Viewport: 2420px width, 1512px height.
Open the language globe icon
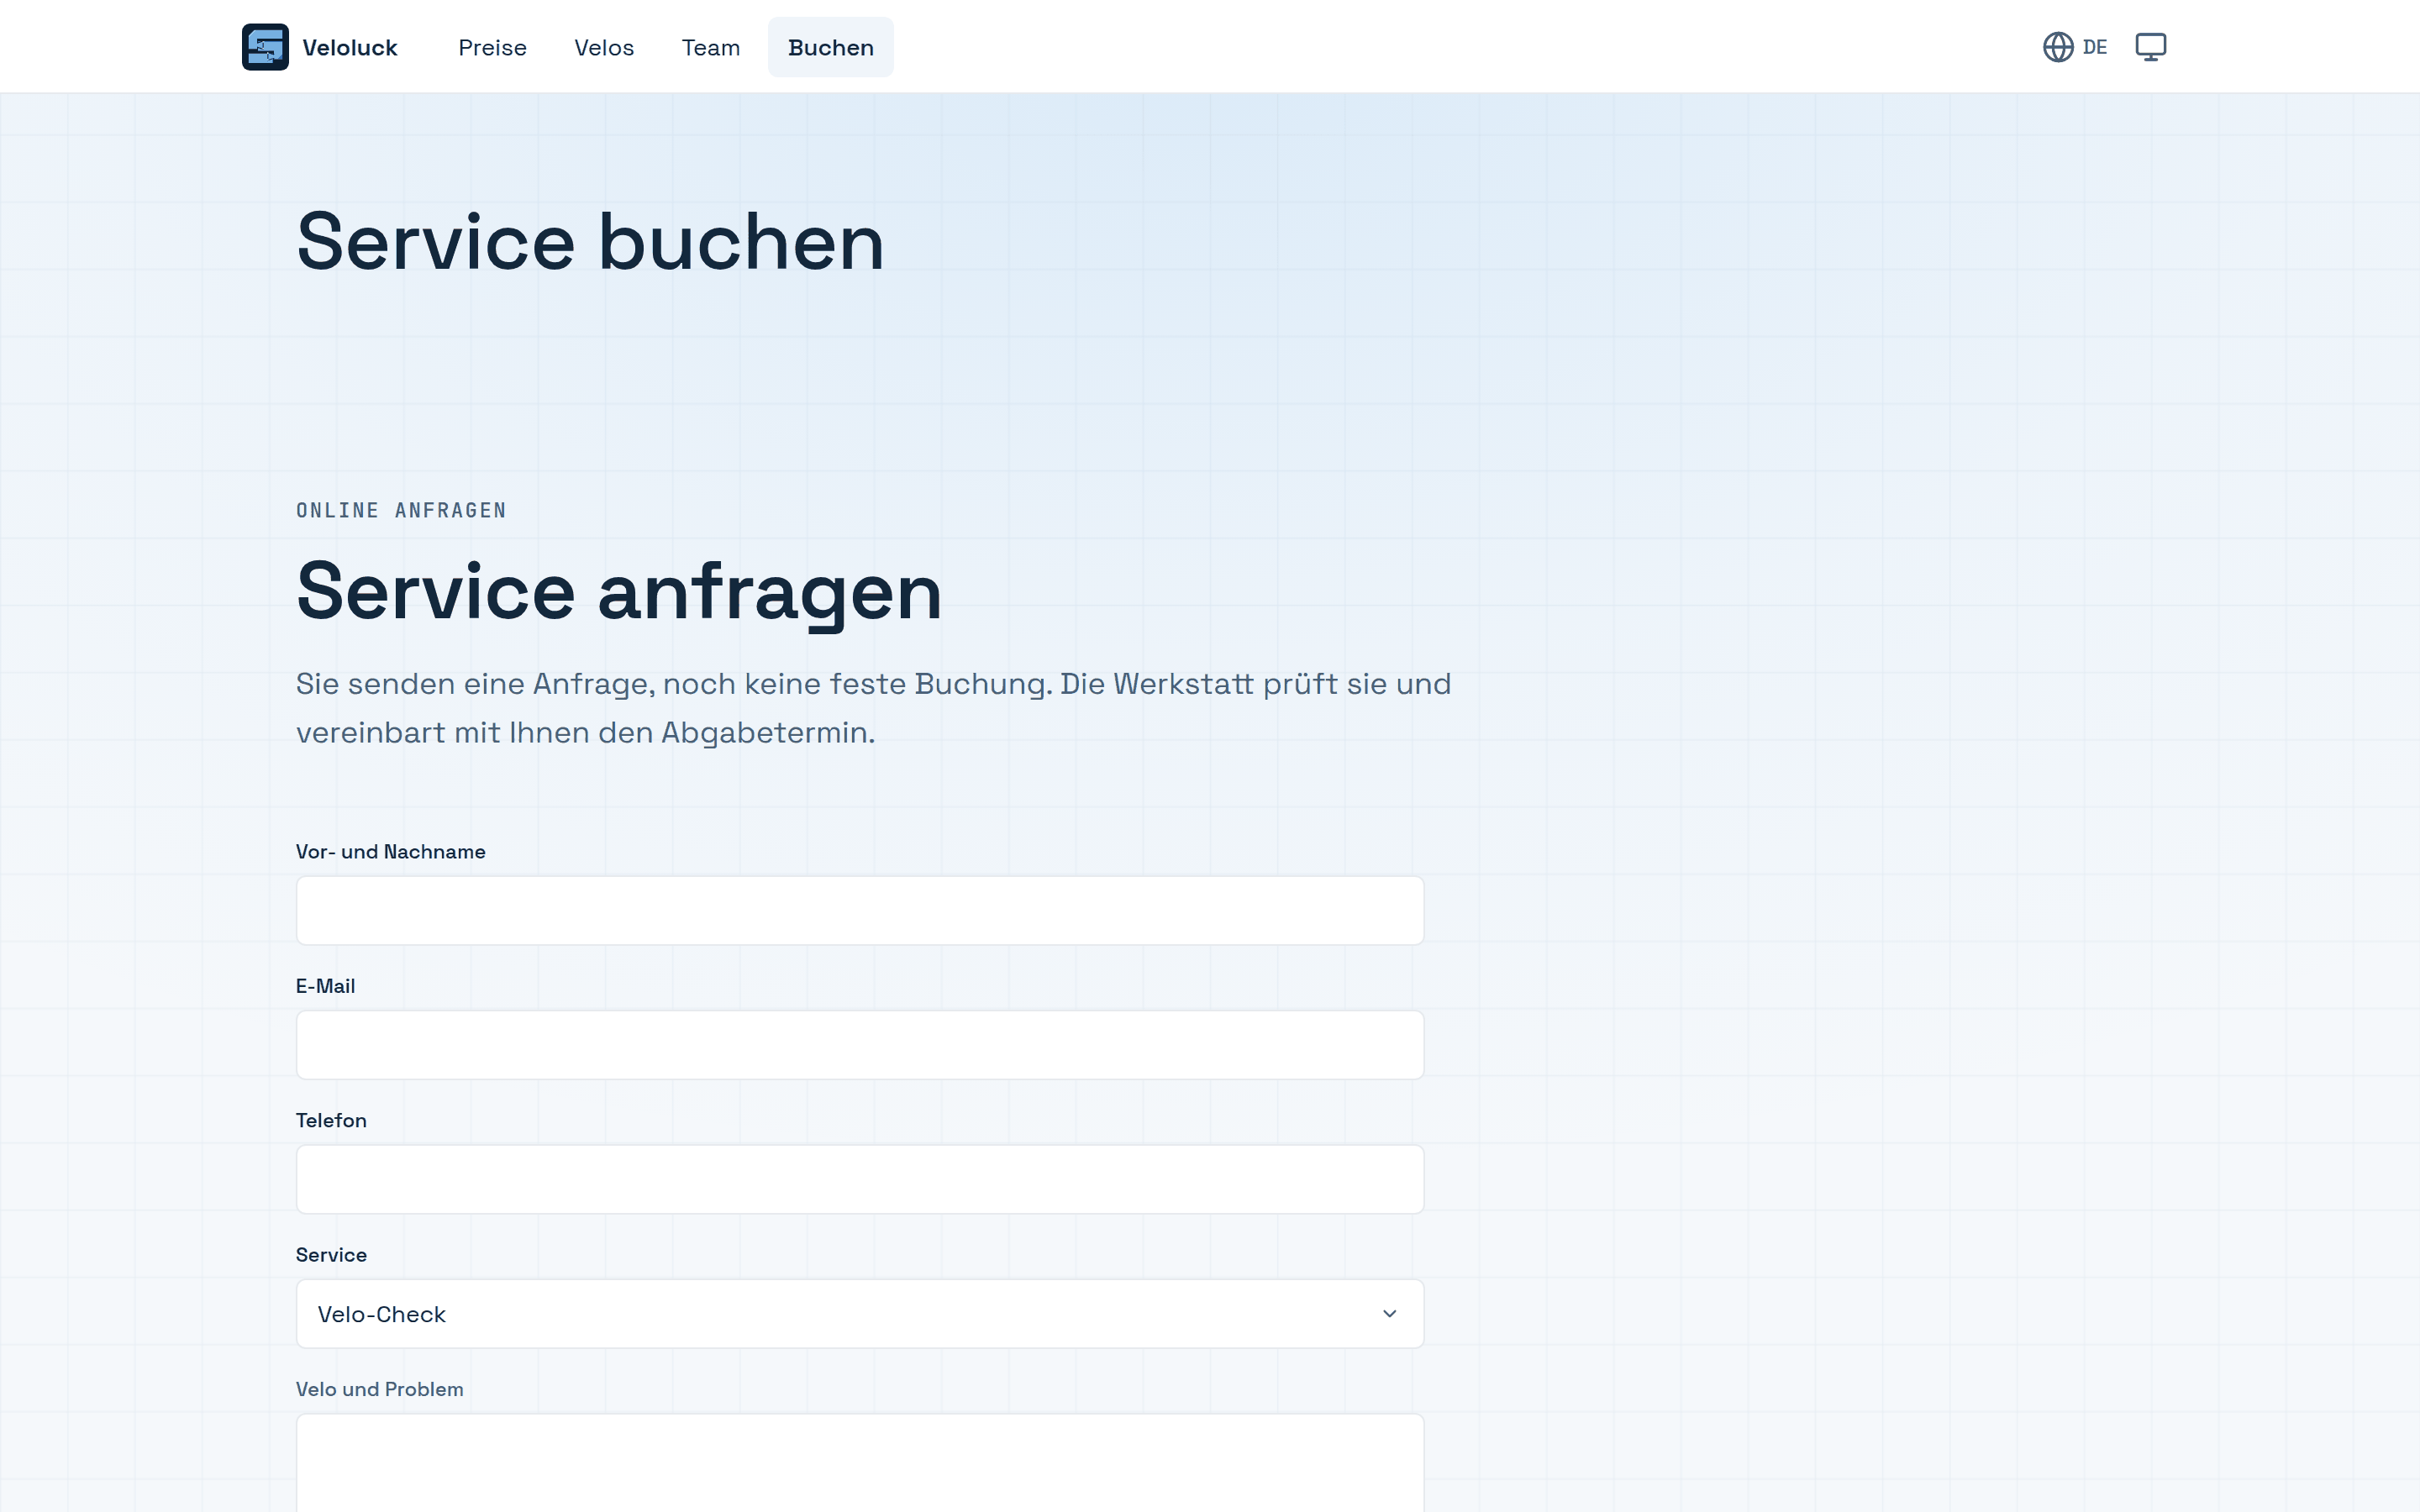pyautogui.click(x=2057, y=47)
